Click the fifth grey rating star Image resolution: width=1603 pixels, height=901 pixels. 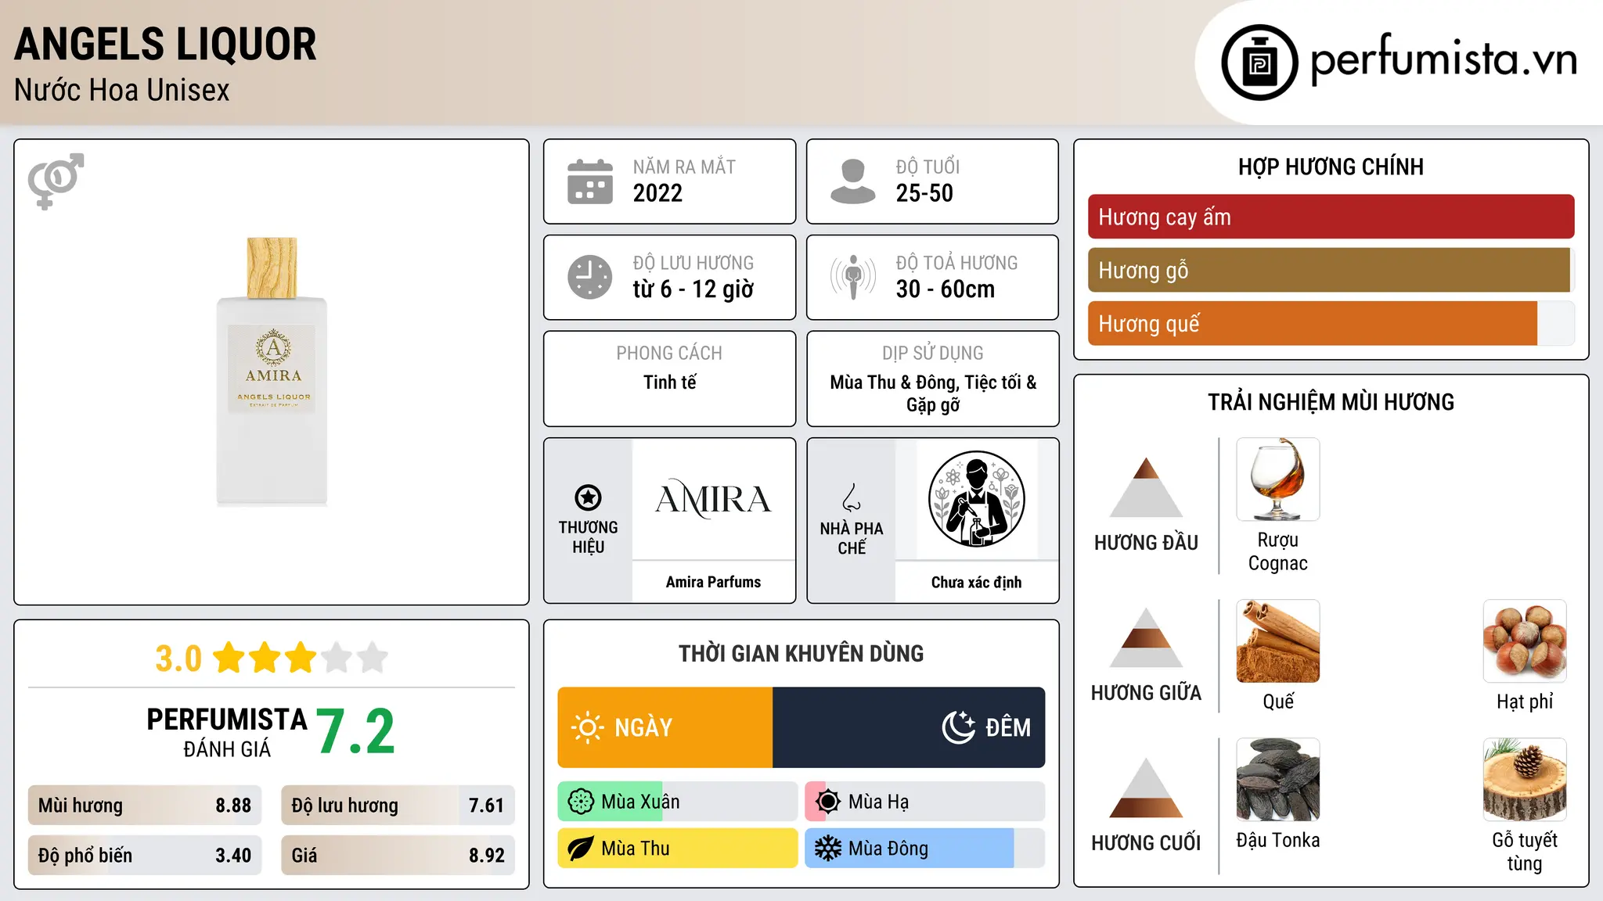coord(373,658)
